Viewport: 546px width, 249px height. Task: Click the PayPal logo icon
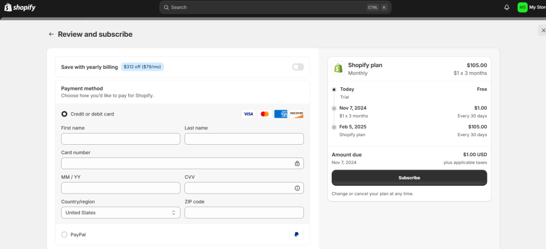coord(296,235)
